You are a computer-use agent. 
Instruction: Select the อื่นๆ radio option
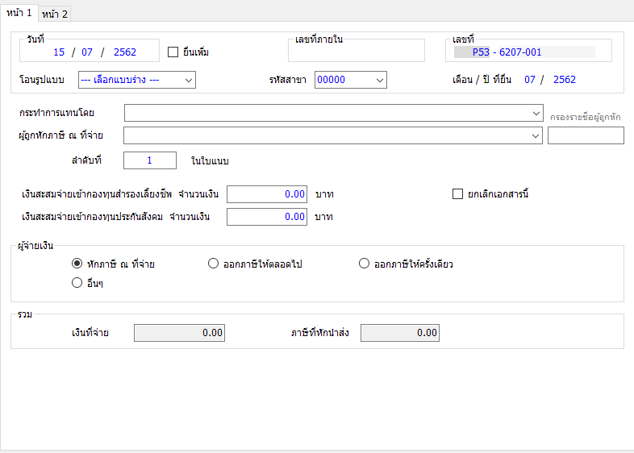tap(77, 283)
